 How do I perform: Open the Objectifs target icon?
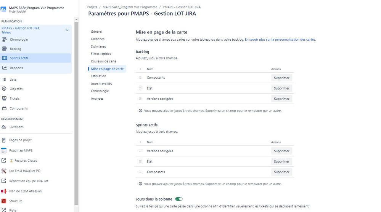[5, 89]
